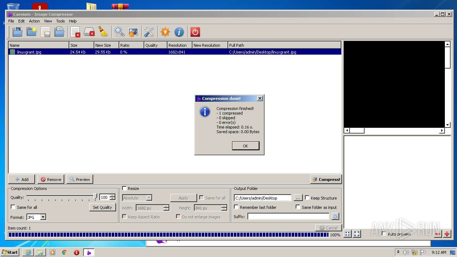Click the Open List toolbar icon
The height and width of the screenshot is (257, 457).
[59, 32]
